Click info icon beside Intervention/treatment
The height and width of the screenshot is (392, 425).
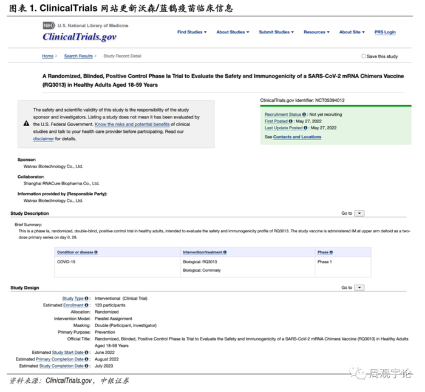coord(225,252)
